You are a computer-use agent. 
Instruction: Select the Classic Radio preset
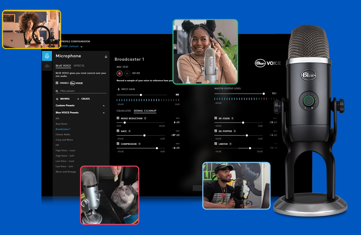click(x=63, y=135)
